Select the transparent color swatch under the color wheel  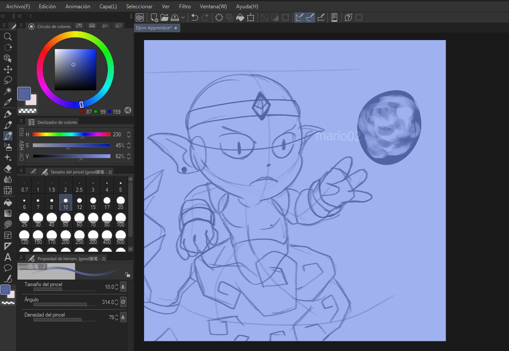click(28, 111)
